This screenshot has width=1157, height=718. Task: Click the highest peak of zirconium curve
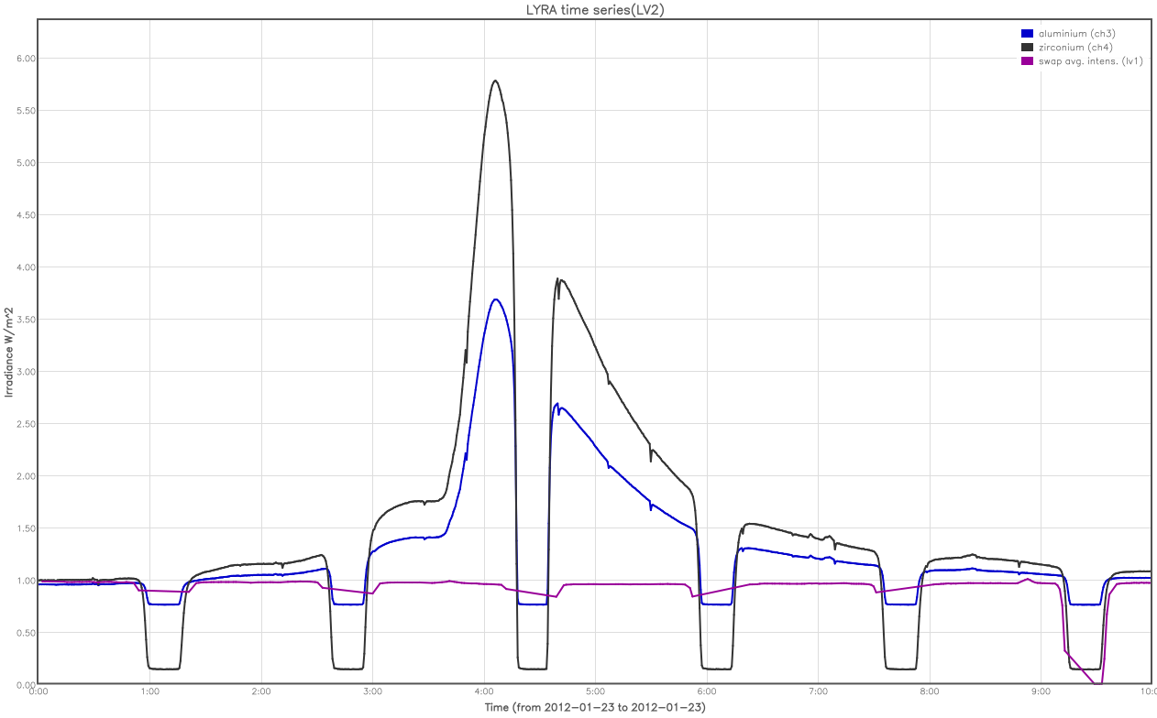point(495,81)
